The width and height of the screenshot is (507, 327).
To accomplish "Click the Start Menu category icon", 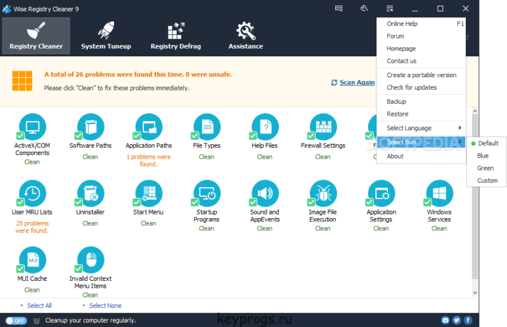I will (149, 193).
